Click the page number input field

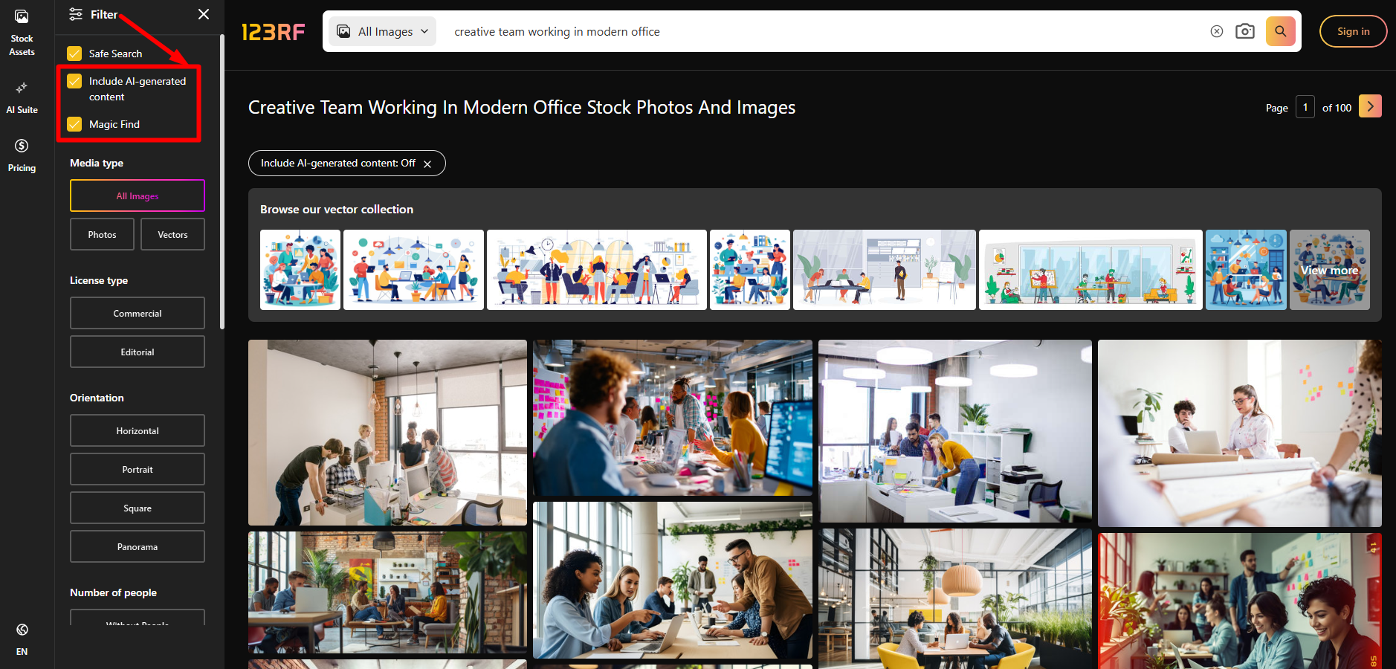[x=1305, y=107]
